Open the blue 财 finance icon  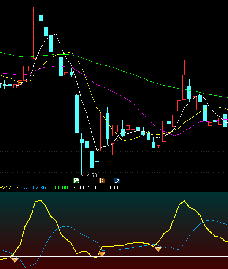click(117, 180)
